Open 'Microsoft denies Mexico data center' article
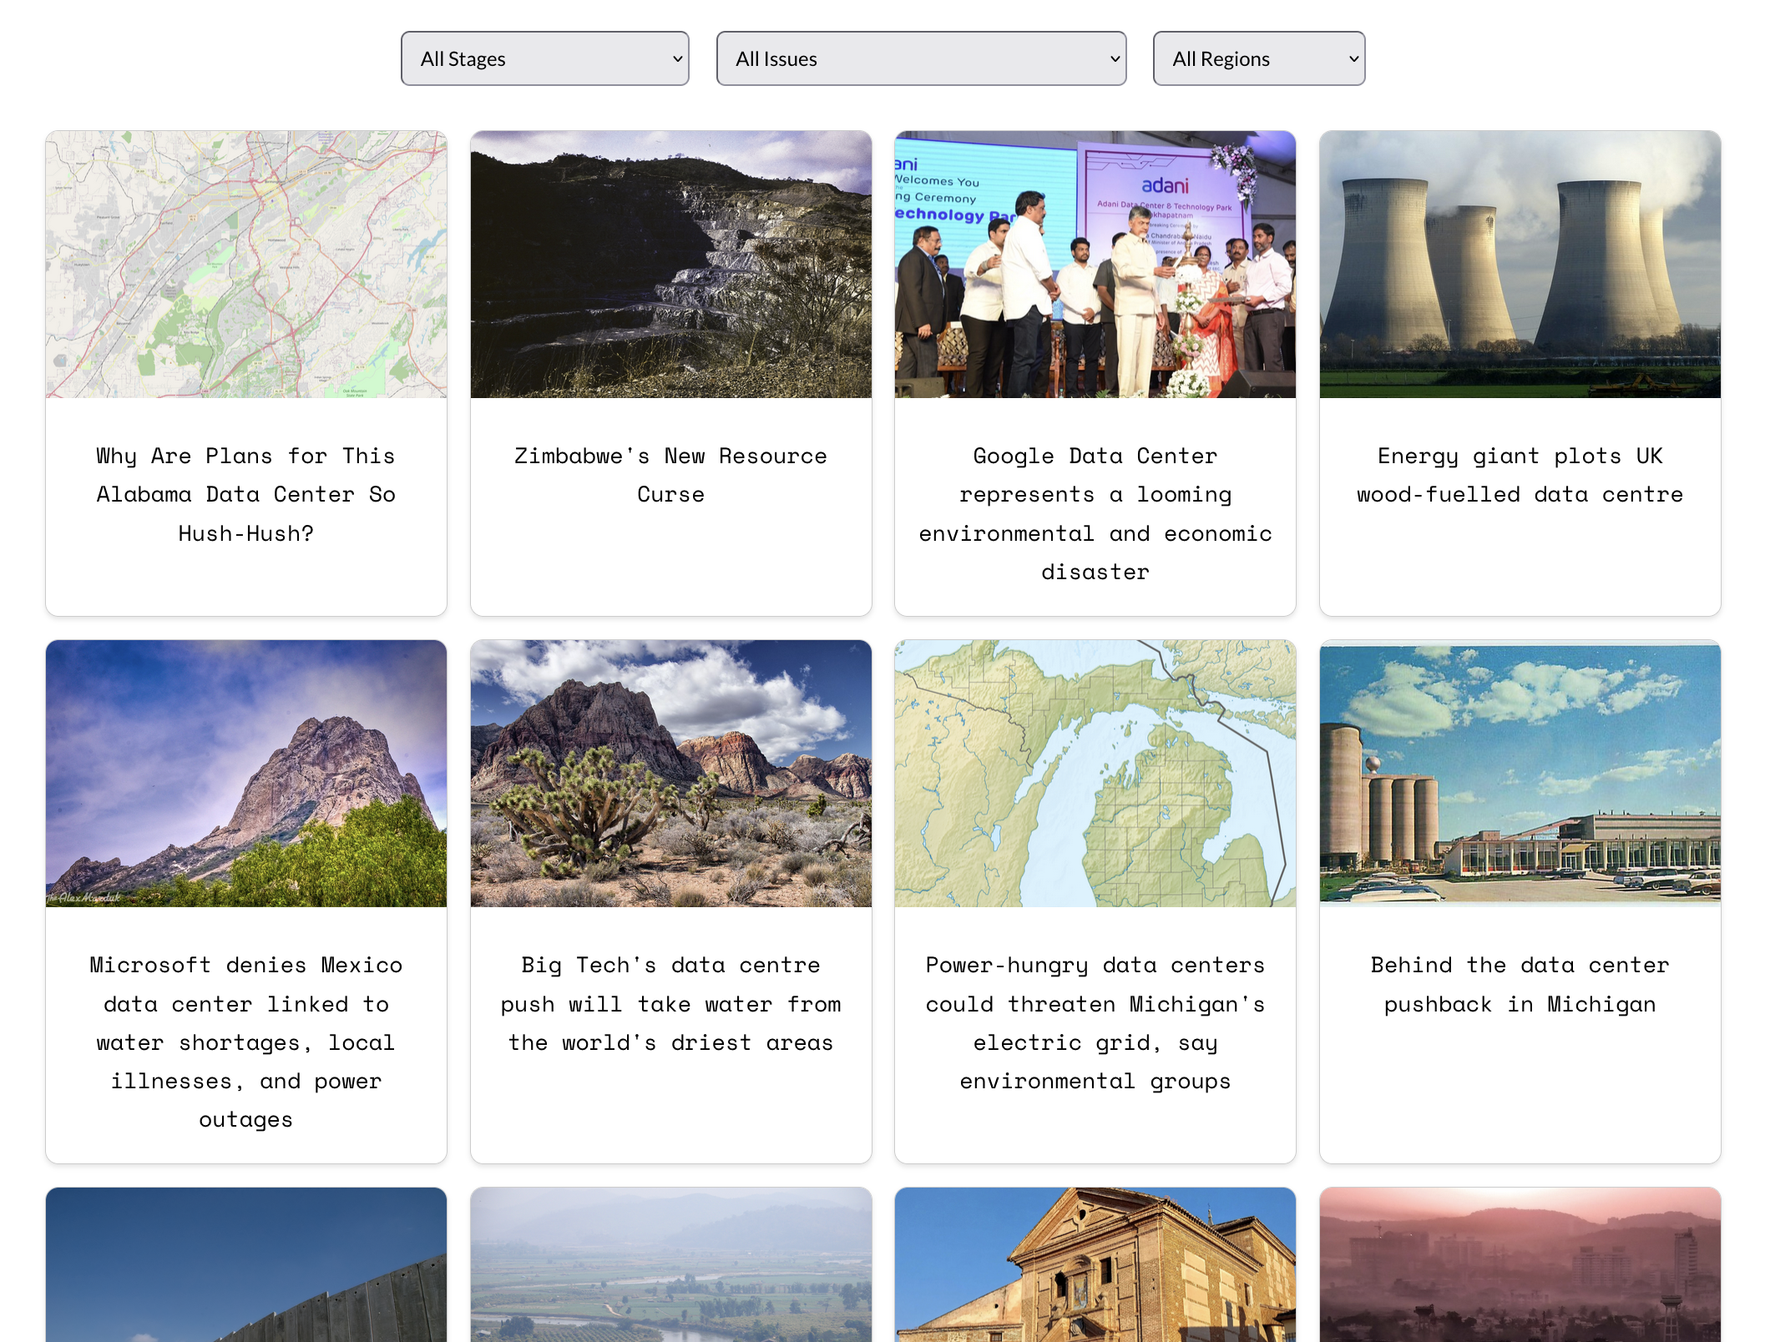 pos(246,1042)
